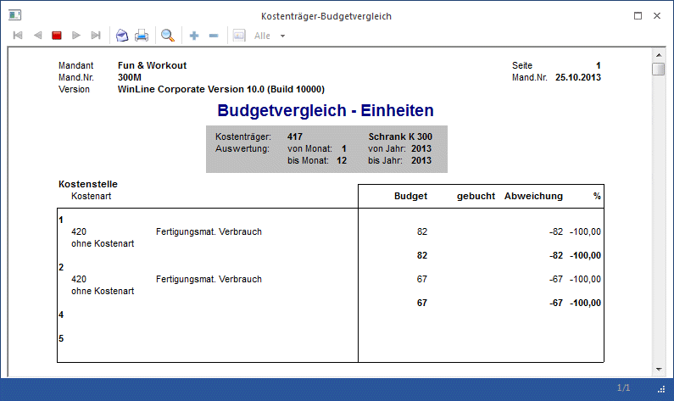Click the red stop button

(x=57, y=36)
